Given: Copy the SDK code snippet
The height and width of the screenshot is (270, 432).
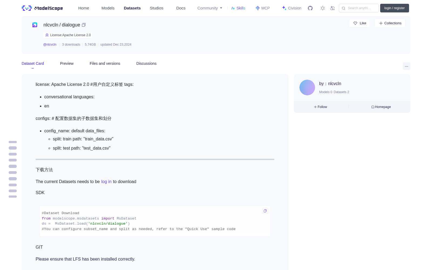Looking at the screenshot, I should (265, 211).
